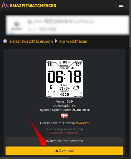This screenshot has width=131, height=159.
Task: Remove watchface from favorites
Action: tap(64, 141)
